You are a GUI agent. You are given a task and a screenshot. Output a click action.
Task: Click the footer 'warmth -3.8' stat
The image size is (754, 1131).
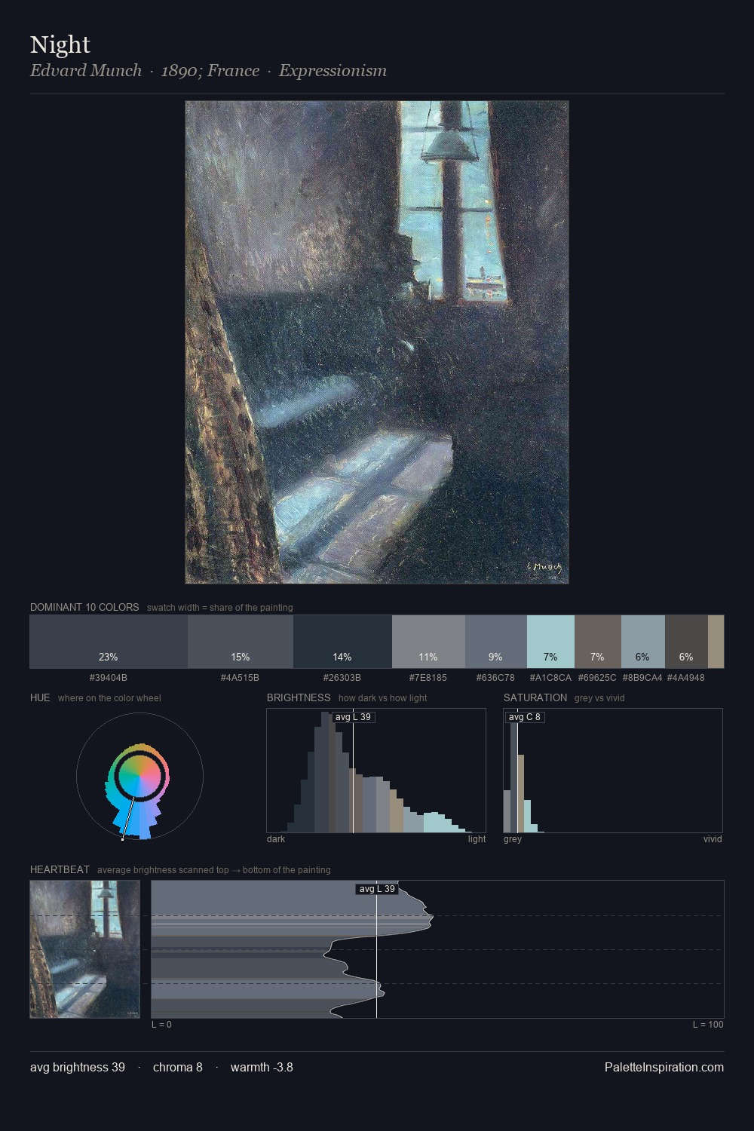tap(262, 1068)
